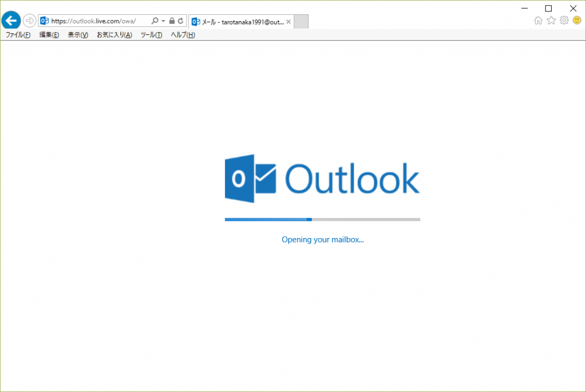Image resolution: width=586 pixels, height=392 pixels.
Task: Go back with the blue back arrow
Action: click(11, 21)
